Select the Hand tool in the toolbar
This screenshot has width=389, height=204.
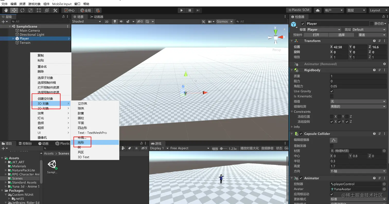(6, 10)
